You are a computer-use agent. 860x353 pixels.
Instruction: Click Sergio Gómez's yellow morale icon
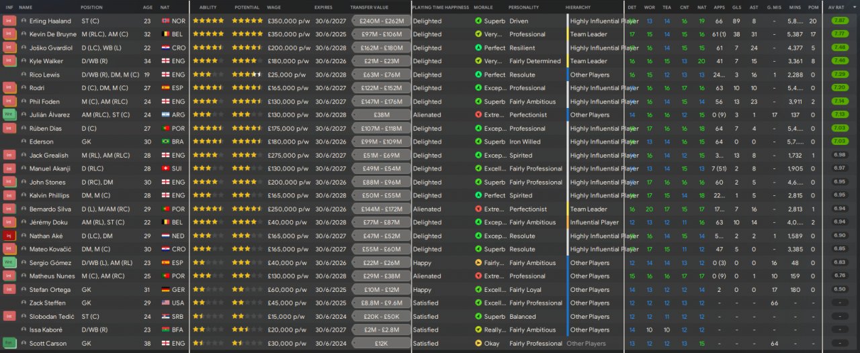click(478, 262)
